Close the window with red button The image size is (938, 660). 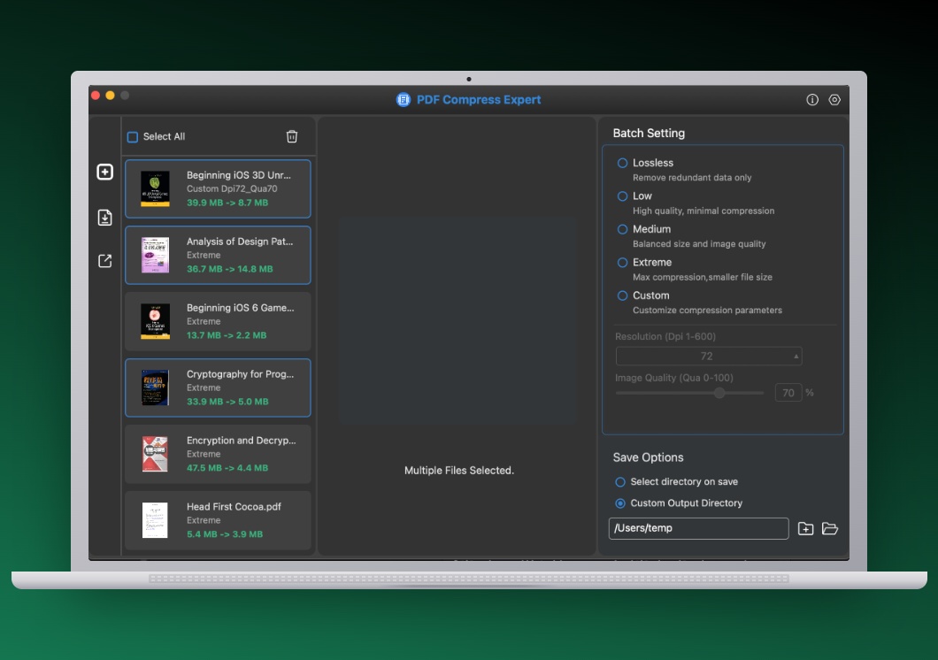point(95,95)
